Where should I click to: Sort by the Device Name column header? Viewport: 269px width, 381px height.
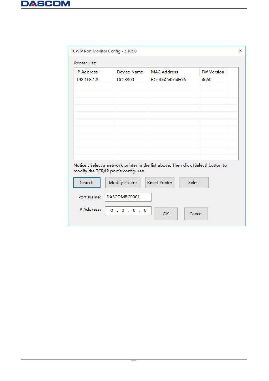pos(132,72)
